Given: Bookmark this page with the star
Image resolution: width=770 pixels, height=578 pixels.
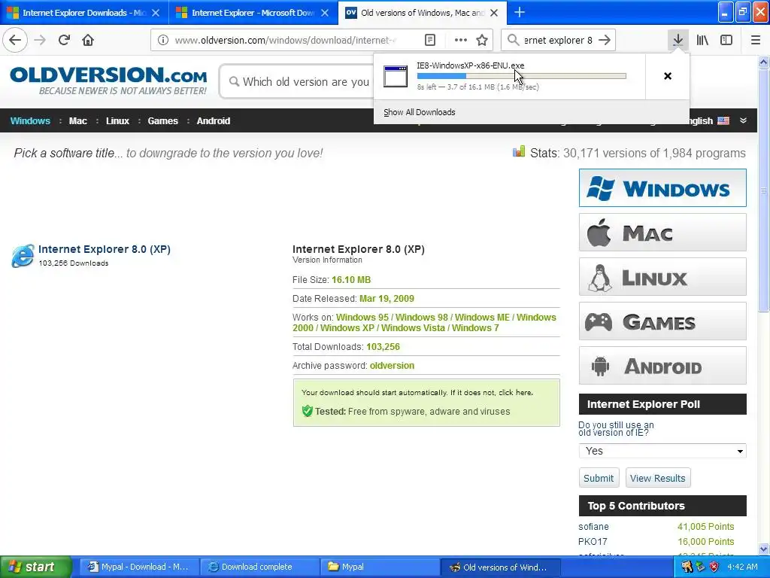Looking at the screenshot, I should pyautogui.click(x=482, y=40).
